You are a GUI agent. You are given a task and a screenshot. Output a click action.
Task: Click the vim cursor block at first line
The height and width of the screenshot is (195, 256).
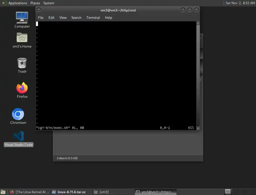pos(37,24)
